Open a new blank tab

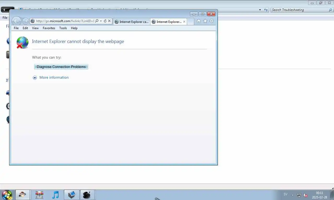coord(190,22)
